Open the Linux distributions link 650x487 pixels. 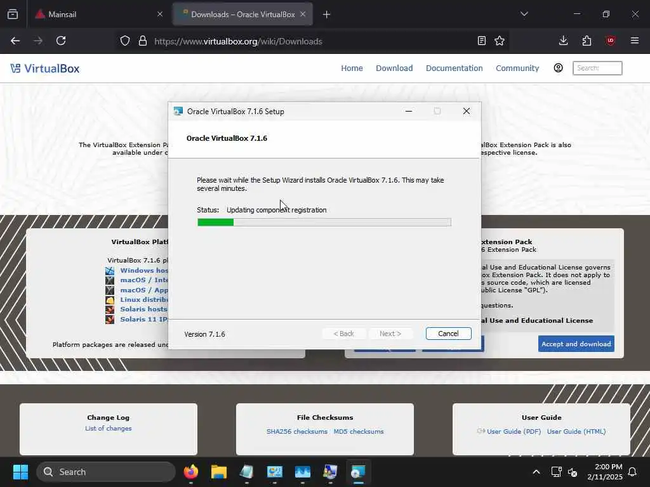(x=144, y=299)
